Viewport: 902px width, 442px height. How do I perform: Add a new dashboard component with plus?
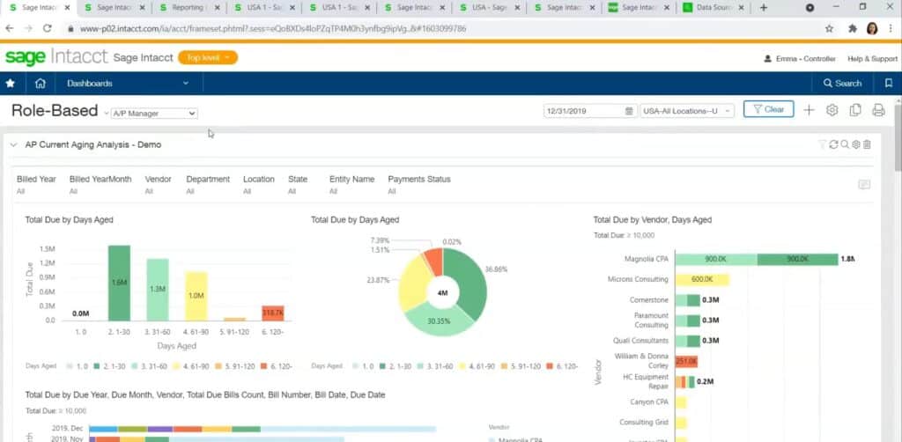tap(809, 110)
